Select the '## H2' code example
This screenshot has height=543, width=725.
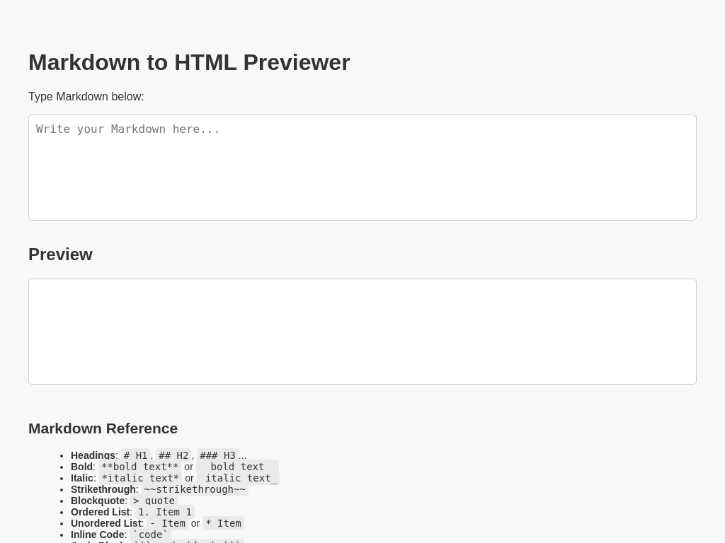173,455
